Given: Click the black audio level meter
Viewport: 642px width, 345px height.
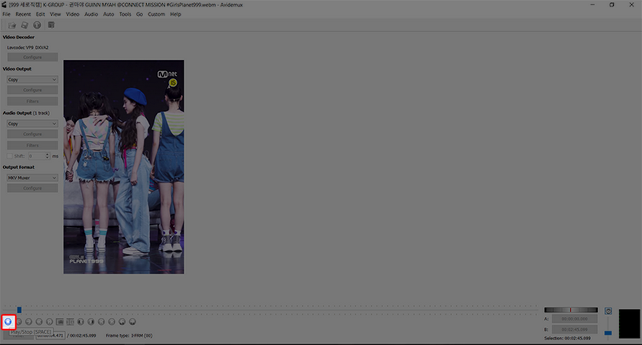Looking at the screenshot, I should pos(629,324).
